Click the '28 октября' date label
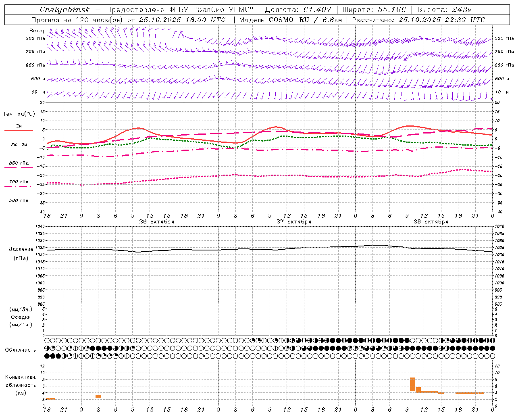The height and width of the screenshot is (413, 516). click(431, 222)
